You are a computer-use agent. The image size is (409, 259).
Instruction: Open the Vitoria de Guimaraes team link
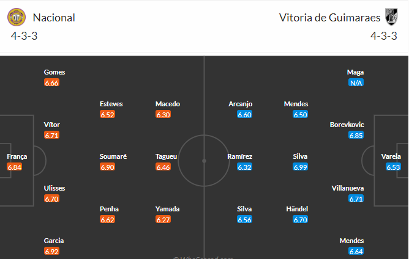(x=329, y=18)
